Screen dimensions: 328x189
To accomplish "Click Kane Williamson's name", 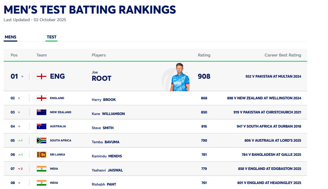I will click(x=108, y=114).
